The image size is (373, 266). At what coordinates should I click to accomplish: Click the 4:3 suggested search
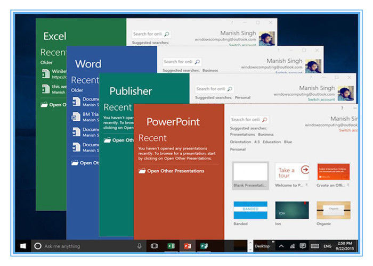[257, 142]
